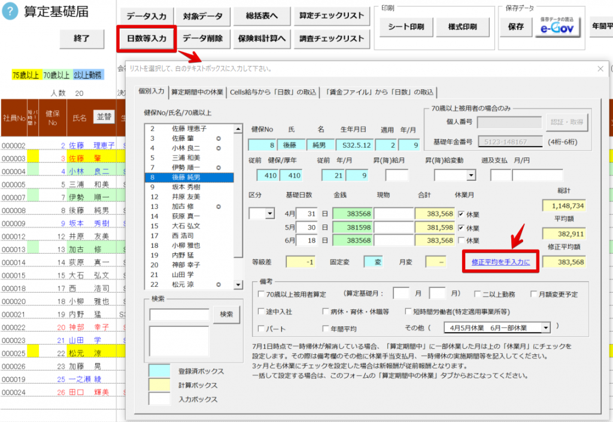Open the 算定チェックリスト
The height and width of the screenshot is (422, 613).
(x=332, y=16)
